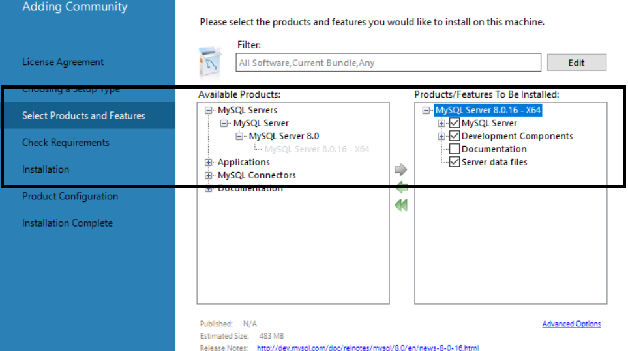Image resolution: width=628 pixels, height=351 pixels.
Task: Expand the Development Components subtree
Action: (x=441, y=136)
